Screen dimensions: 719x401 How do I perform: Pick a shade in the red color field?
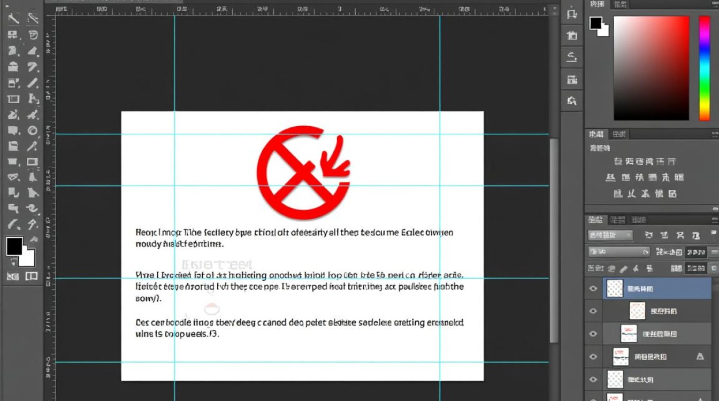tap(651, 68)
